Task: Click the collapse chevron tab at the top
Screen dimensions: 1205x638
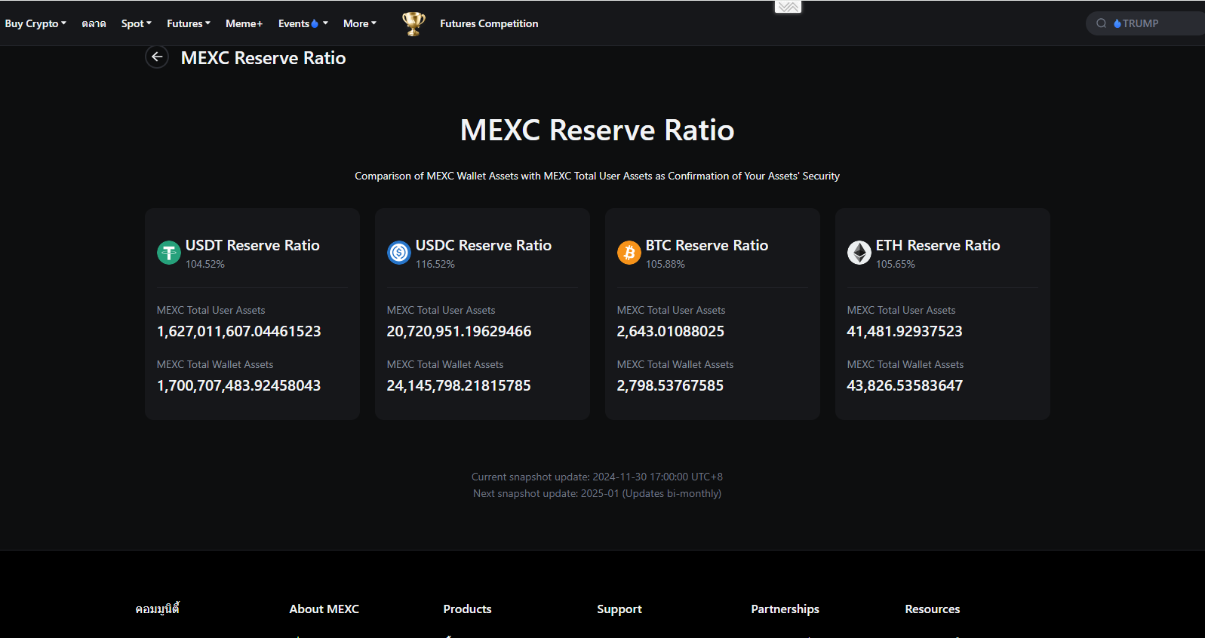Action: point(788,7)
